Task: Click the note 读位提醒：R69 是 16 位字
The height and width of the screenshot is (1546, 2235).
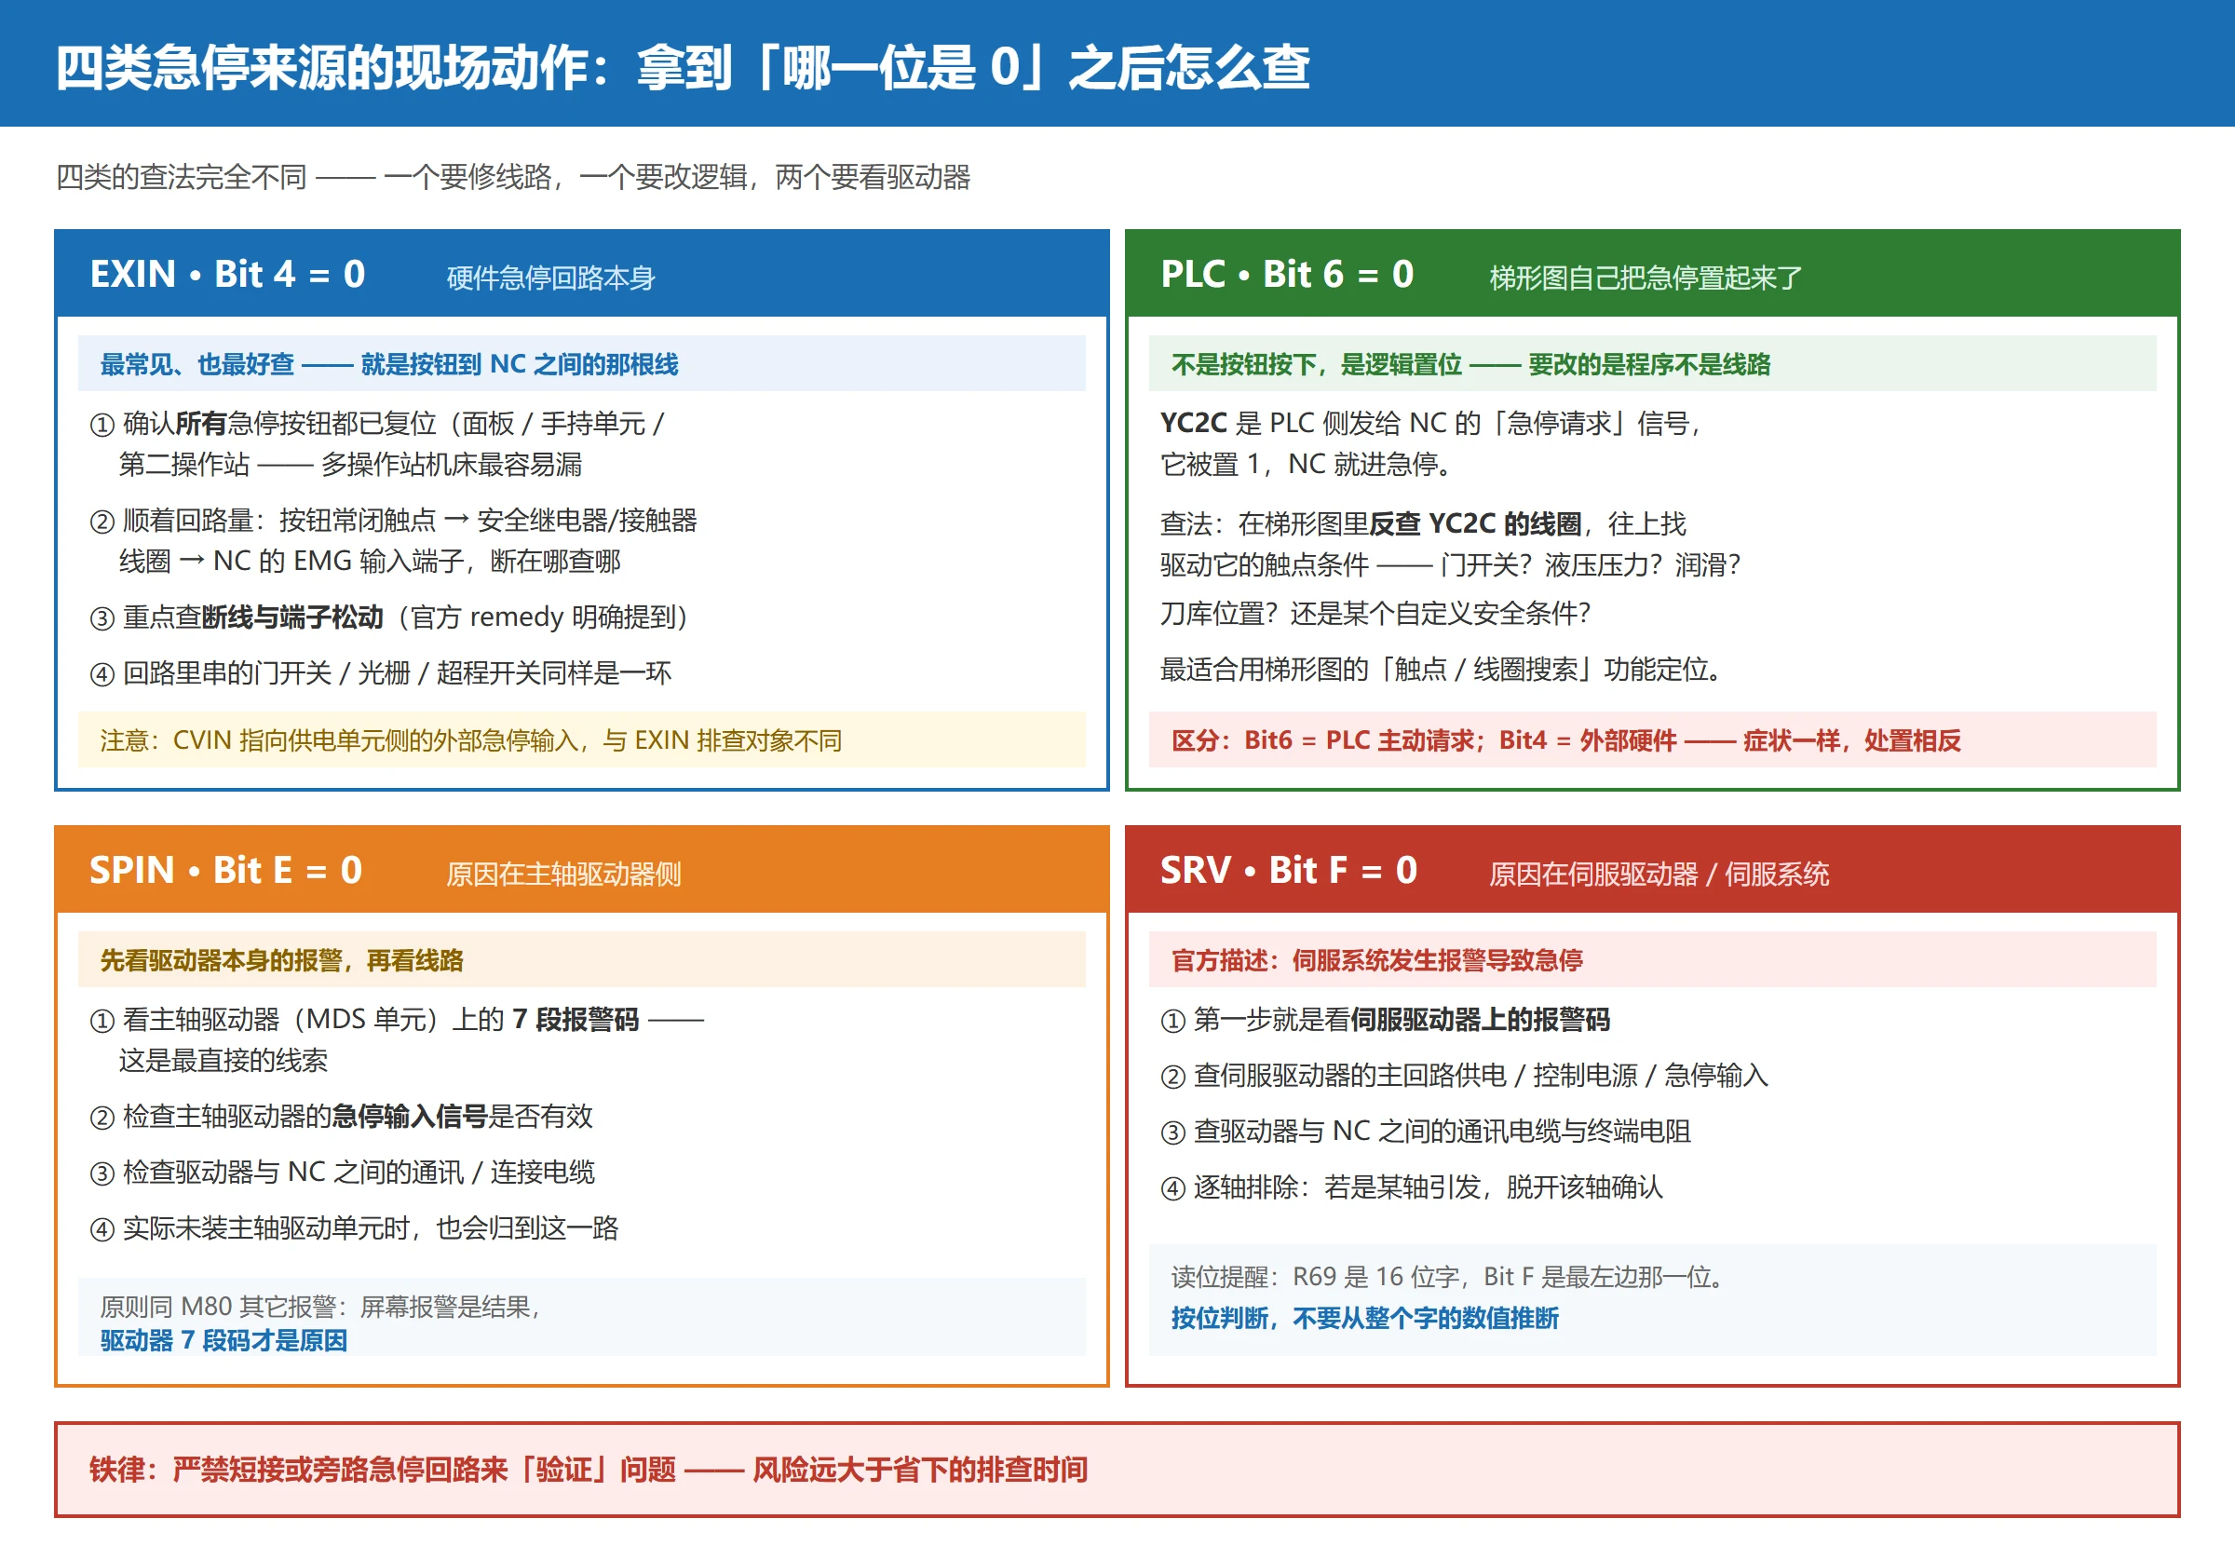Action: 1652,1300
